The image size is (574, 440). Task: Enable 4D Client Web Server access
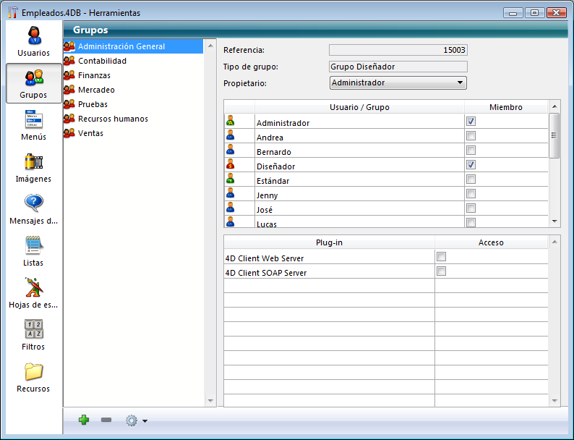(x=442, y=257)
